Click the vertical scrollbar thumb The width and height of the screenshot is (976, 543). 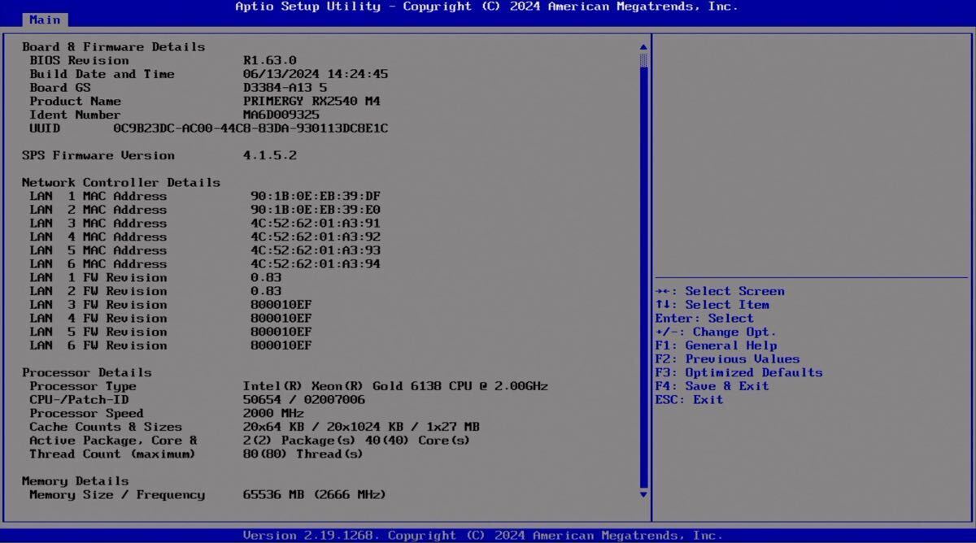[643, 60]
